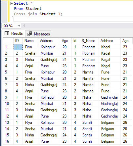Click the Messages tab icon

pyautogui.click(x=29, y=34)
